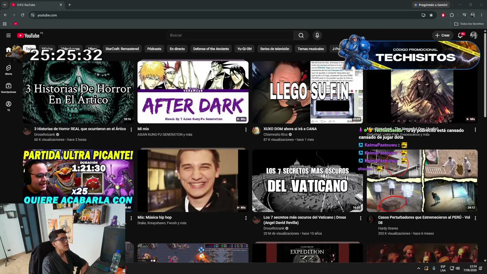Reload the YouTube page
This screenshot has width=487, height=274.
click(x=22, y=15)
